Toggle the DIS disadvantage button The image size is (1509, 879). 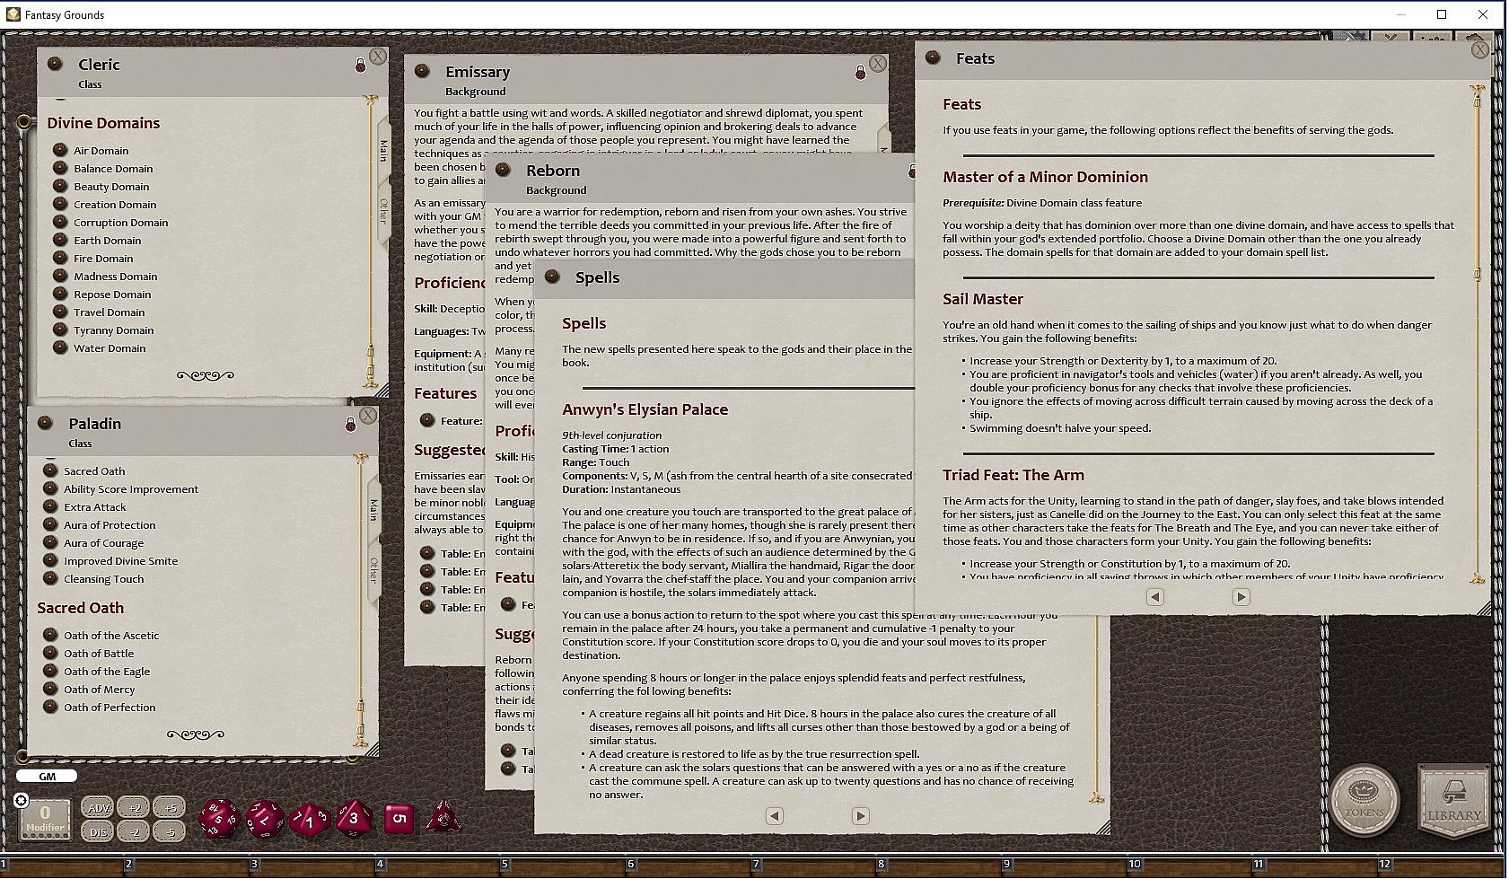pos(98,831)
